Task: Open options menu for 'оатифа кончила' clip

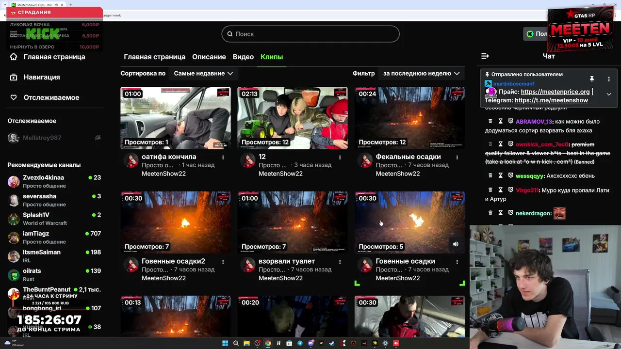Action: (x=223, y=157)
